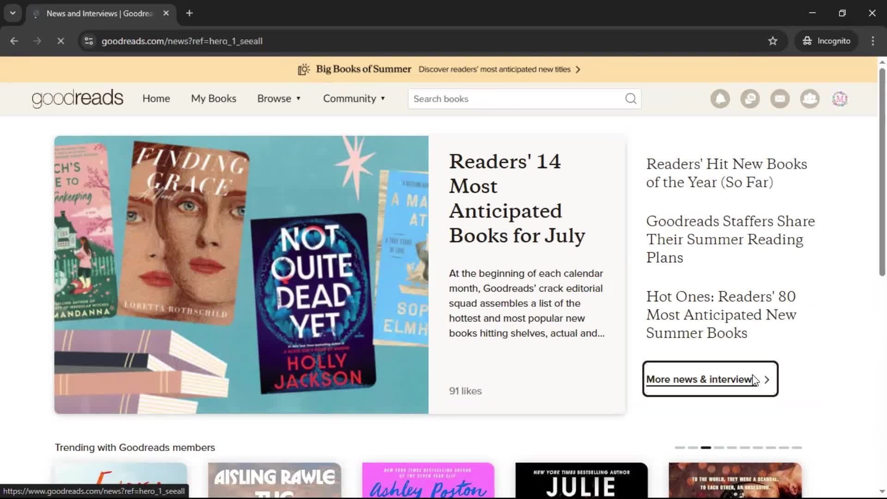Image resolution: width=887 pixels, height=499 pixels.
Task: Select the first carousel page indicator
Action: (680, 448)
